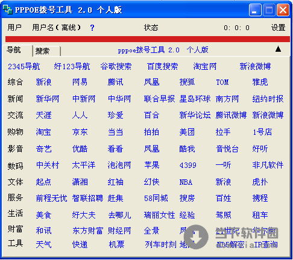Click the 用户名(离线) label
Image resolution: width=293 pixels, height=260 pixels.
[x=57, y=27]
